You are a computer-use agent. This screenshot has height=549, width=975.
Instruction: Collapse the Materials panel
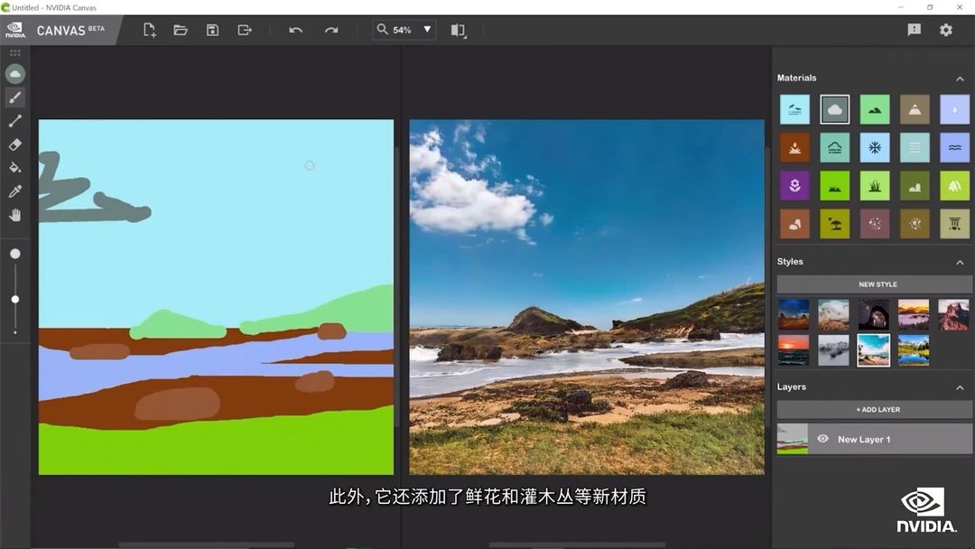[x=960, y=79]
